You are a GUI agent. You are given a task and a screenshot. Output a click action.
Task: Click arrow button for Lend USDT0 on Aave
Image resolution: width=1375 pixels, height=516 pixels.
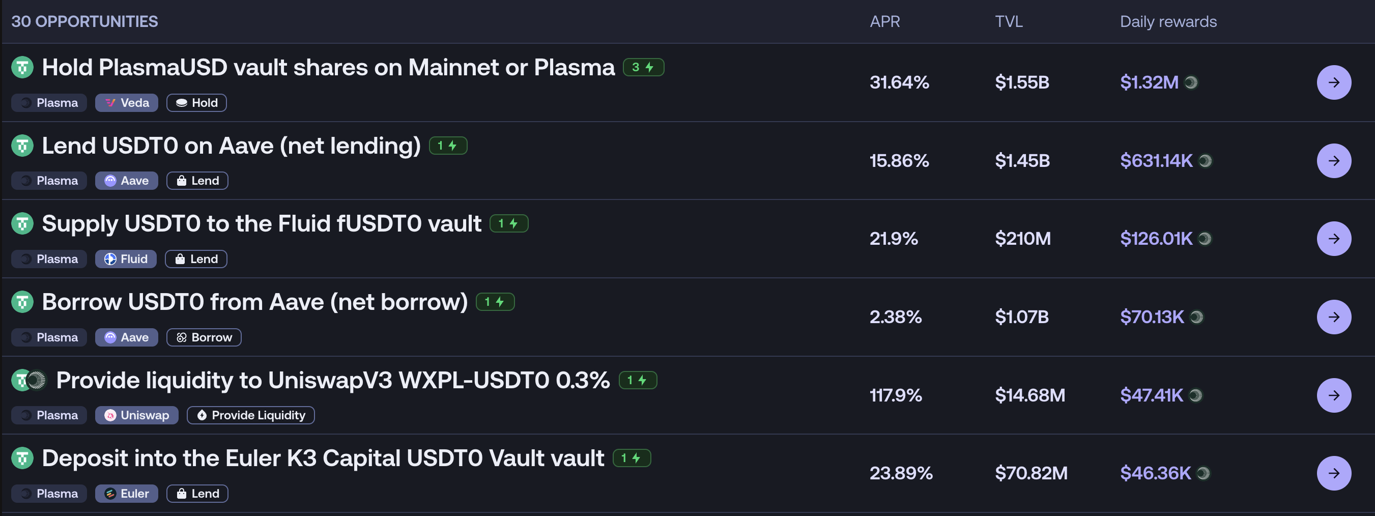click(x=1333, y=161)
